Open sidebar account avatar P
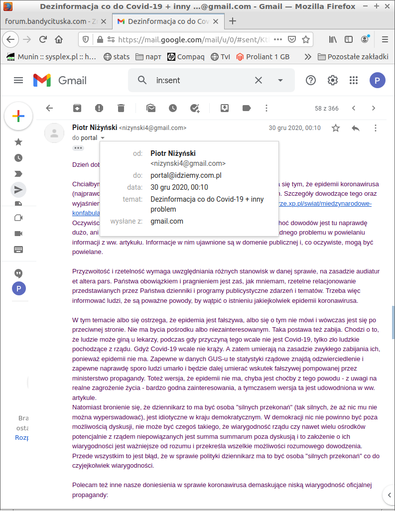 [x=18, y=288]
